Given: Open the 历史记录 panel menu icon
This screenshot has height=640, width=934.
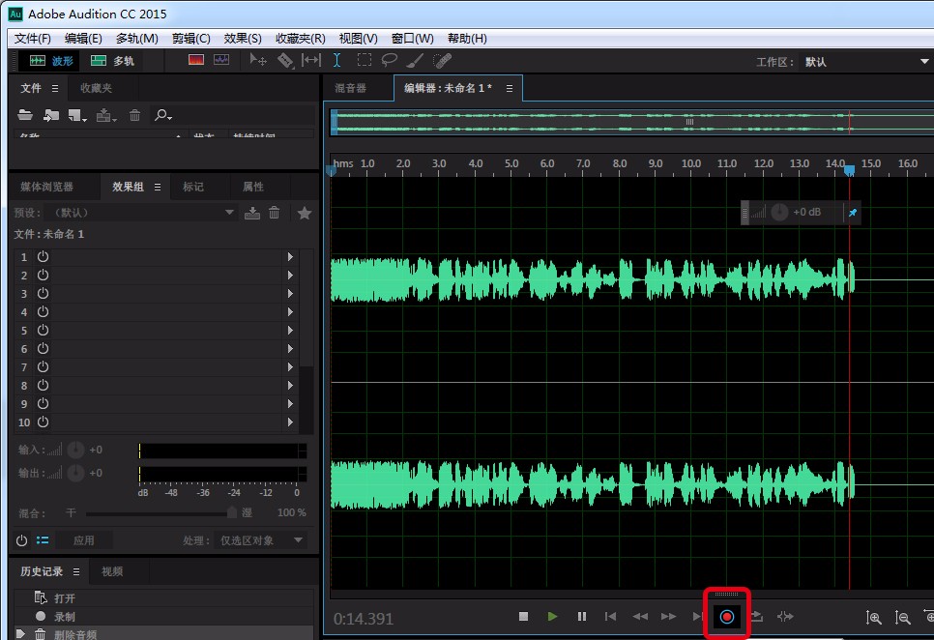Looking at the screenshot, I should 76,571.
